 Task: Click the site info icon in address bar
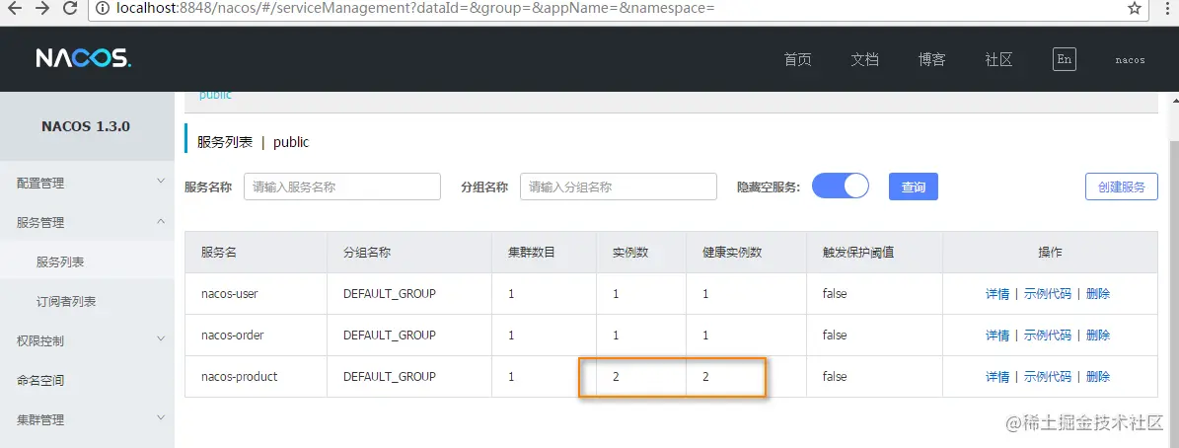103,8
